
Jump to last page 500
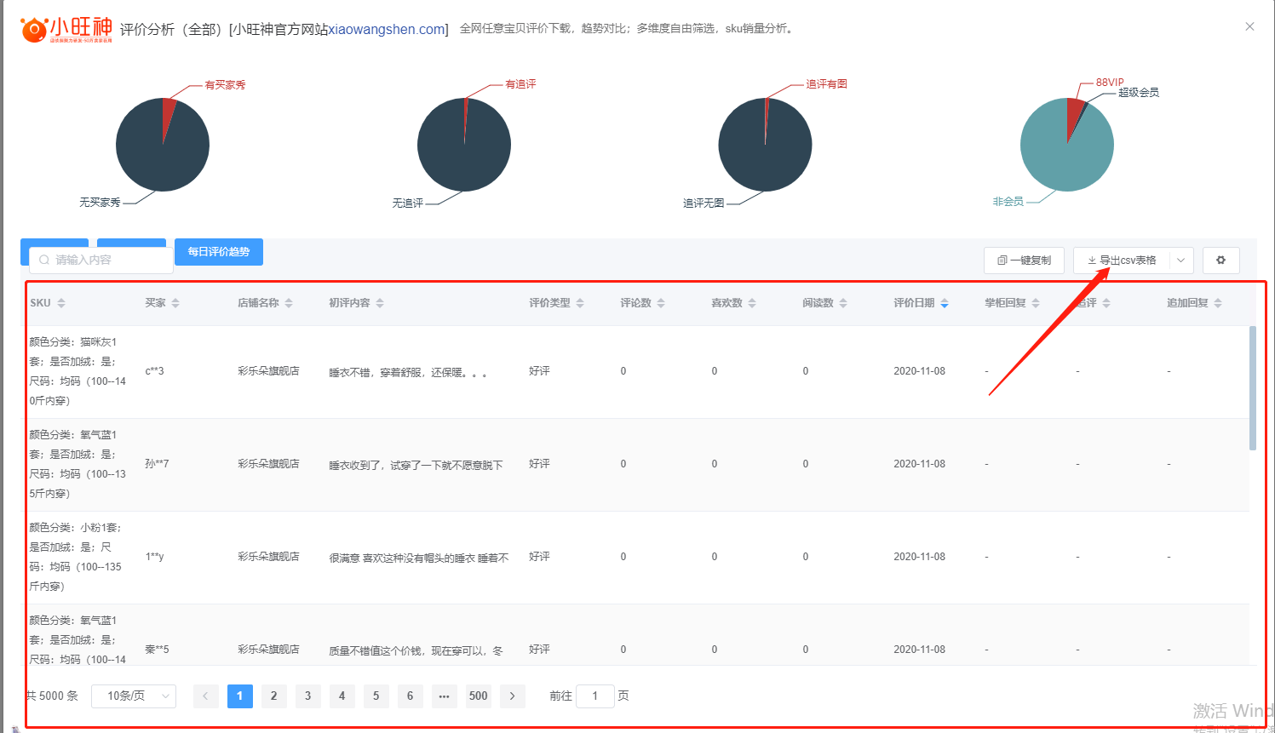point(479,696)
